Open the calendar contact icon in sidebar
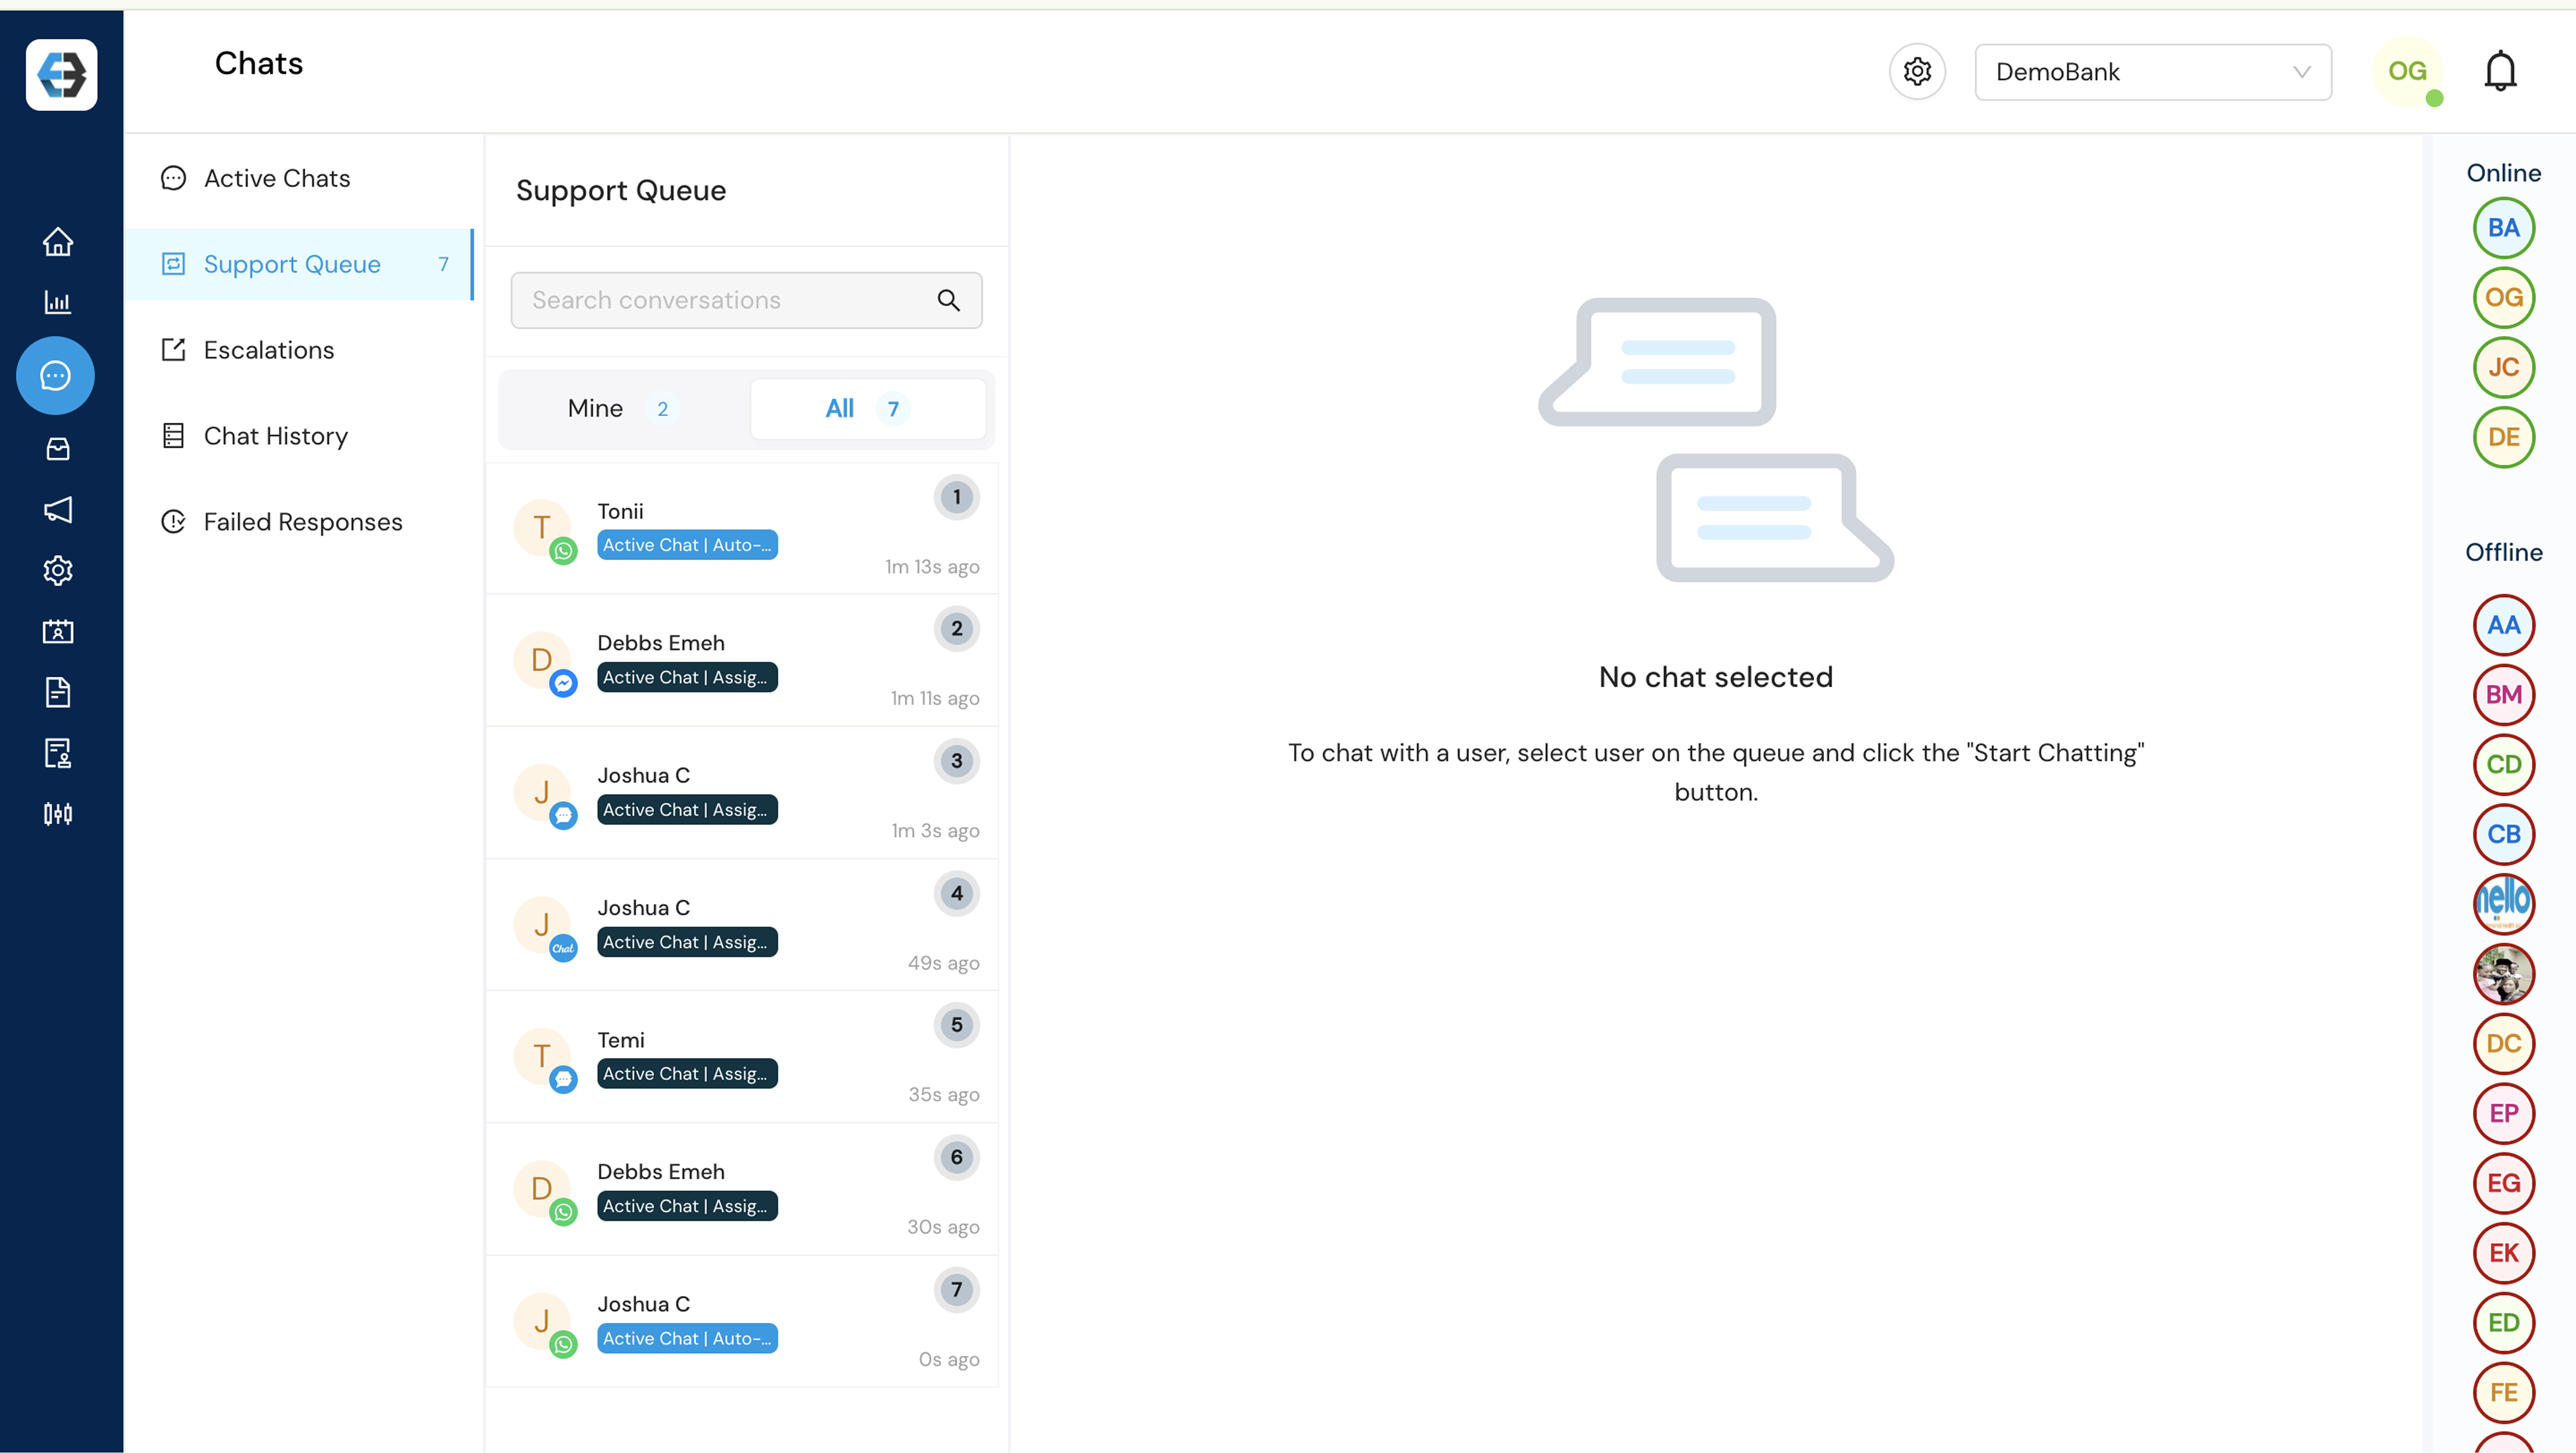This screenshot has height=1453, width=2576. [58, 632]
